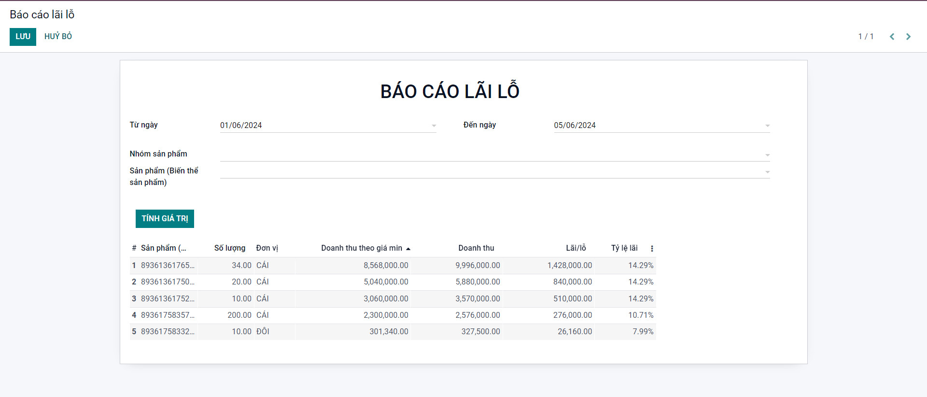
Task: Select row 1 product 89361361765
Action: (168, 266)
